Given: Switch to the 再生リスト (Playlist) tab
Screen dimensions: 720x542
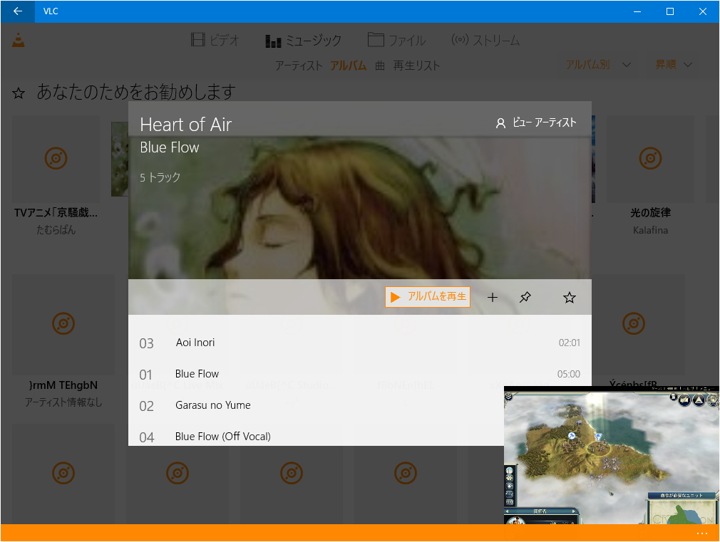Looking at the screenshot, I should click(x=416, y=64).
